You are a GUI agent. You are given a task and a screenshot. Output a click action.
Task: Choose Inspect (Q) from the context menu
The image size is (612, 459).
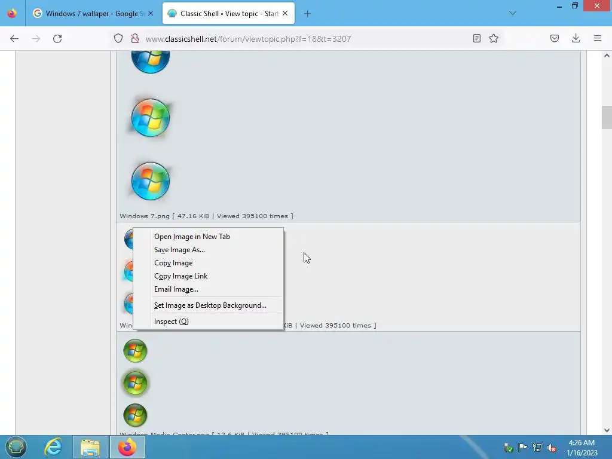209,321
